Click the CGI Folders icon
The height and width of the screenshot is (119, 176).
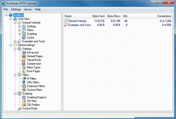[24, 105]
